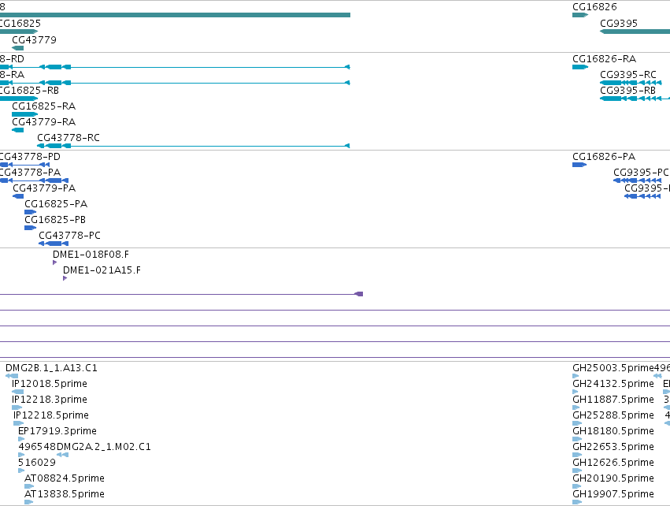Select the CG43778-PD protein label
670x506 pixels.
click(30, 157)
